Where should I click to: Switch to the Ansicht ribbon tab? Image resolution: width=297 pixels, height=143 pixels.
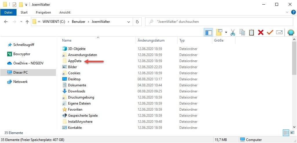coord(65,12)
